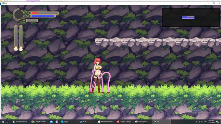Open the Mail app in taskbar
Screen dimensions: 221x124
tap(51, 122)
